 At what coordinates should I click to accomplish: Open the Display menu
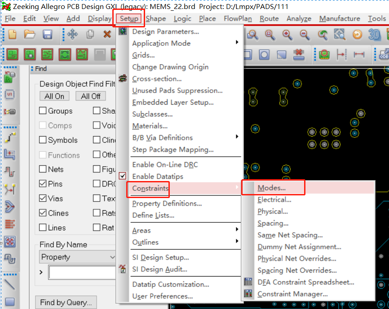(100, 18)
